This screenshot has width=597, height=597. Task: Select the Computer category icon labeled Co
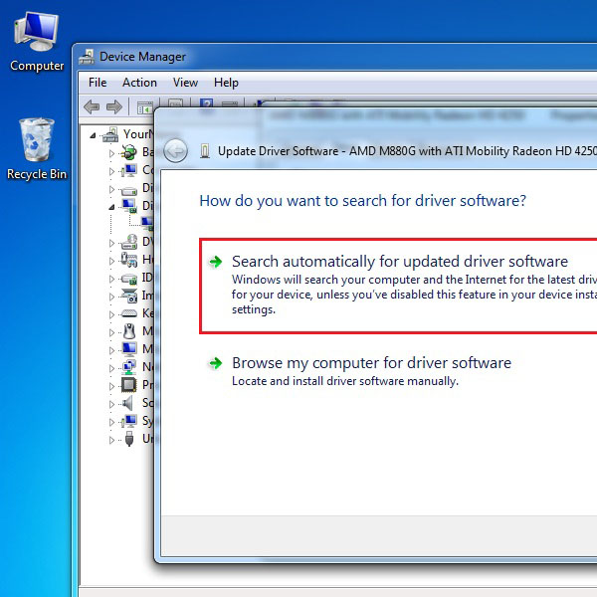(x=129, y=170)
